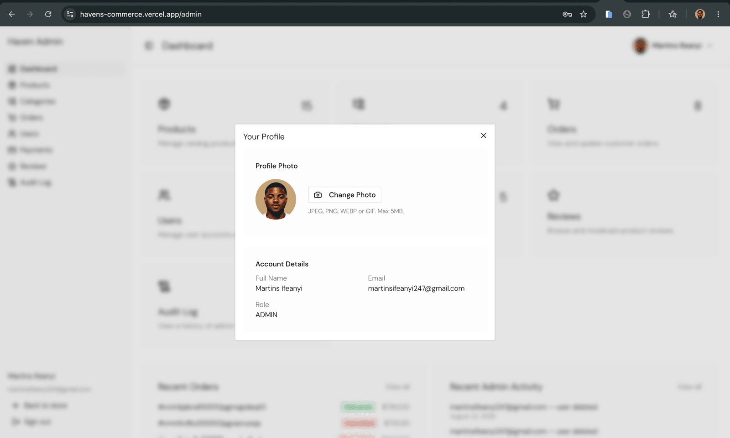Click the 'Role' label
Screen dimensions: 730x438
pyautogui.click(x=262, y=305)
